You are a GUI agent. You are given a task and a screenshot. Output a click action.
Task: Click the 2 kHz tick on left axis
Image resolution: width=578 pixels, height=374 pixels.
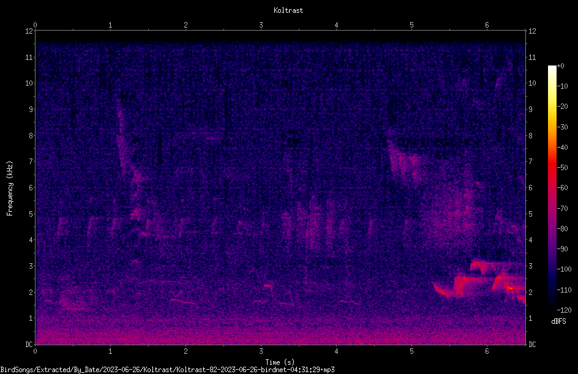pos(31,292)
